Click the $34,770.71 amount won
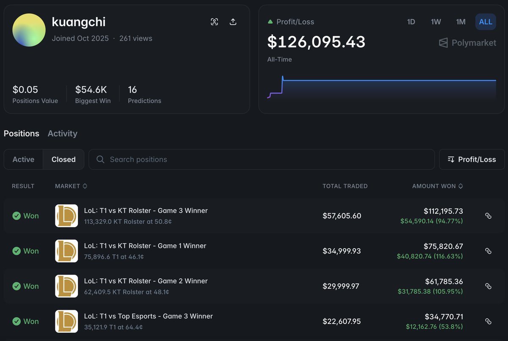 pos(444,316)
